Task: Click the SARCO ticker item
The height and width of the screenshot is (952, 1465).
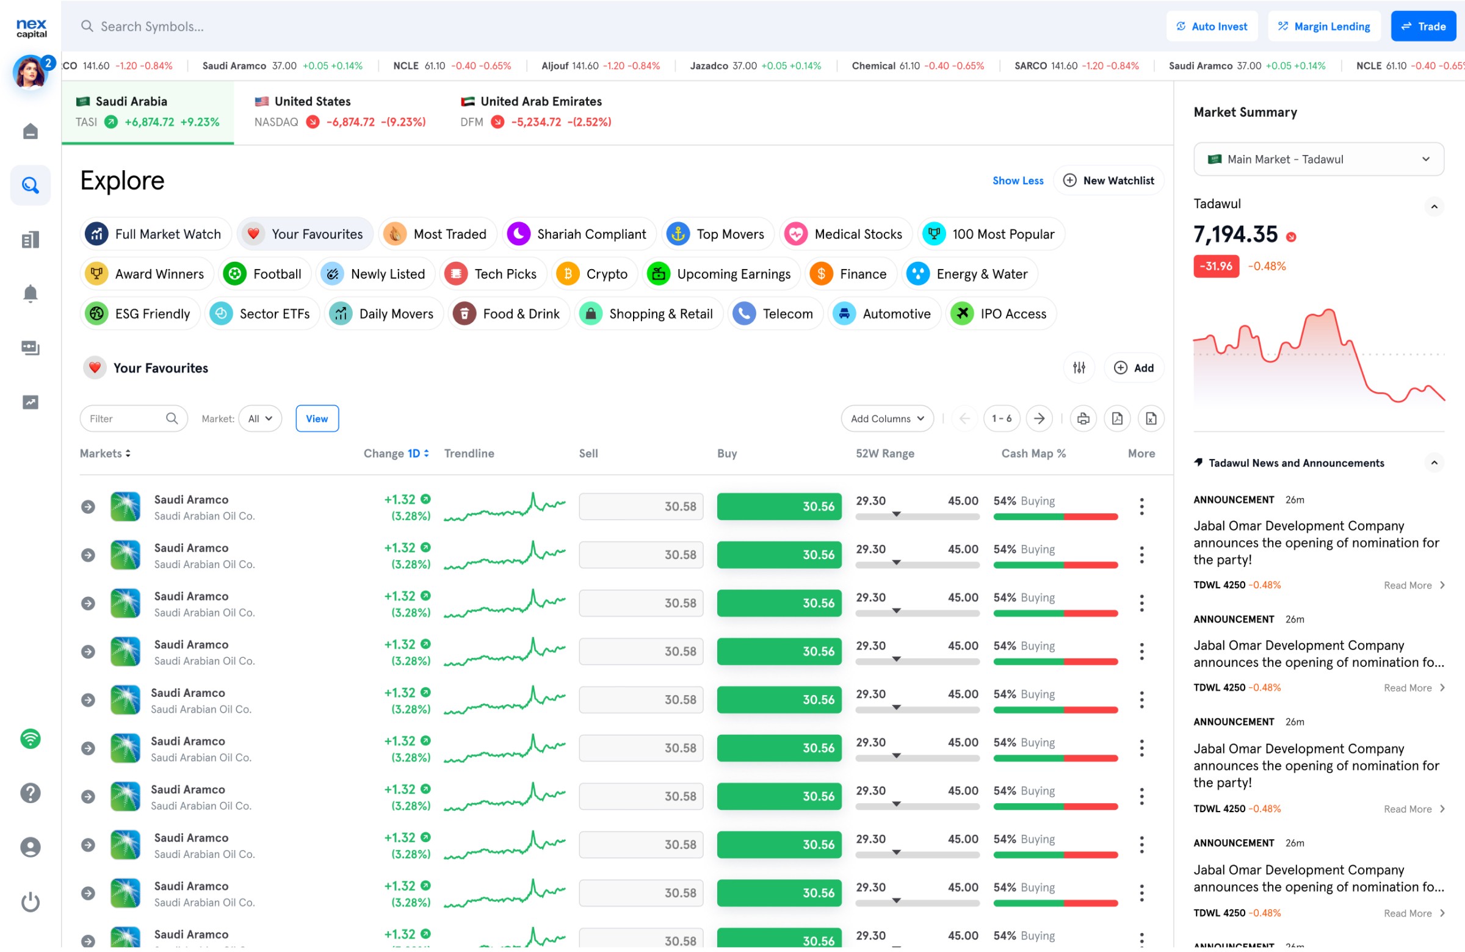Action: [1077, 66]
